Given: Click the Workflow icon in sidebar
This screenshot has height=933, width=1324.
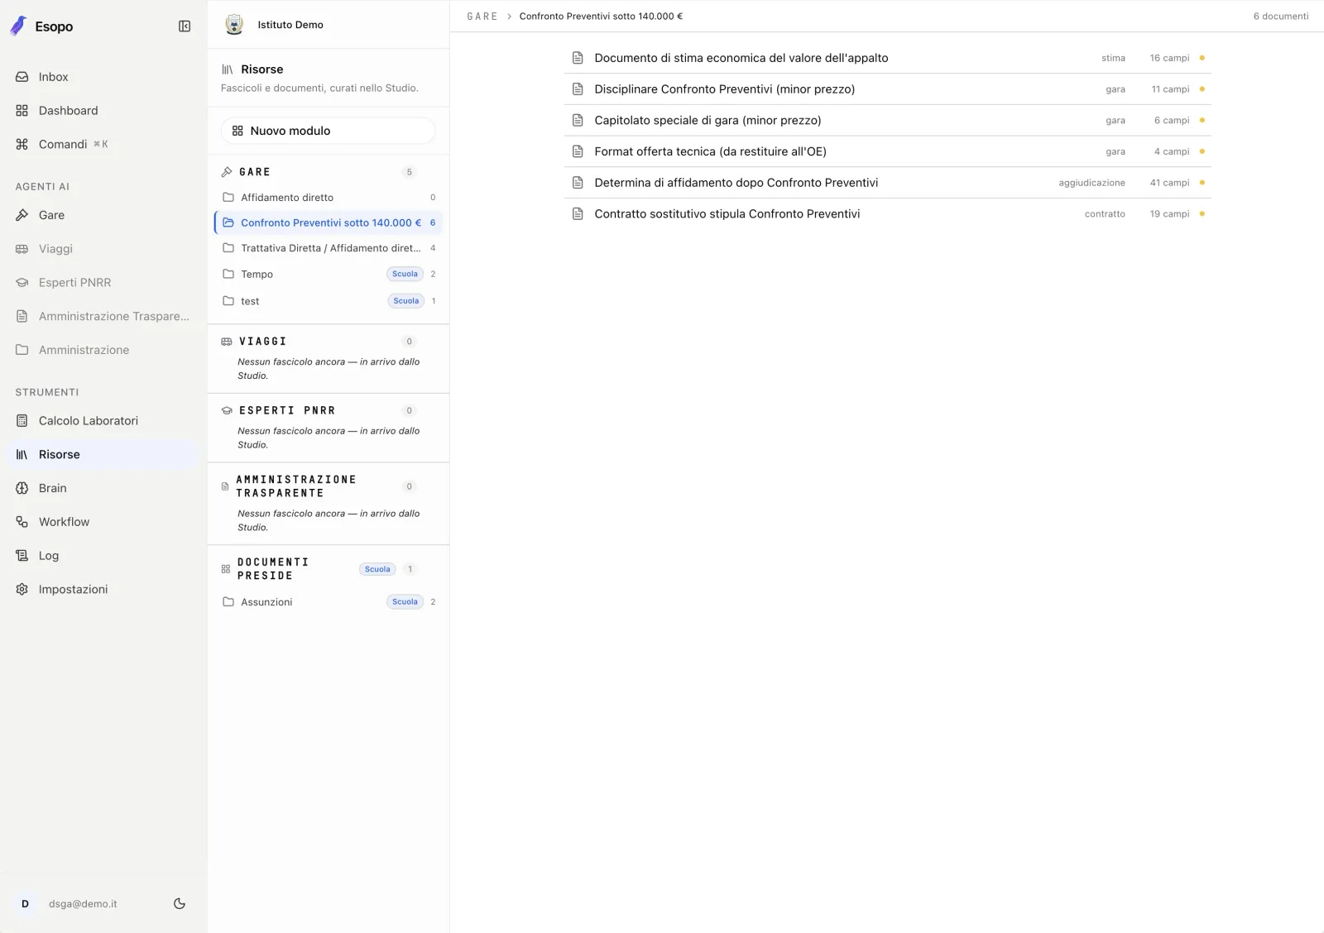Looking at the screenshot, I should tap(22, 522).
